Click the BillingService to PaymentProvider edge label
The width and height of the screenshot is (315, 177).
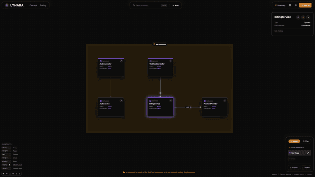[188, 107]
